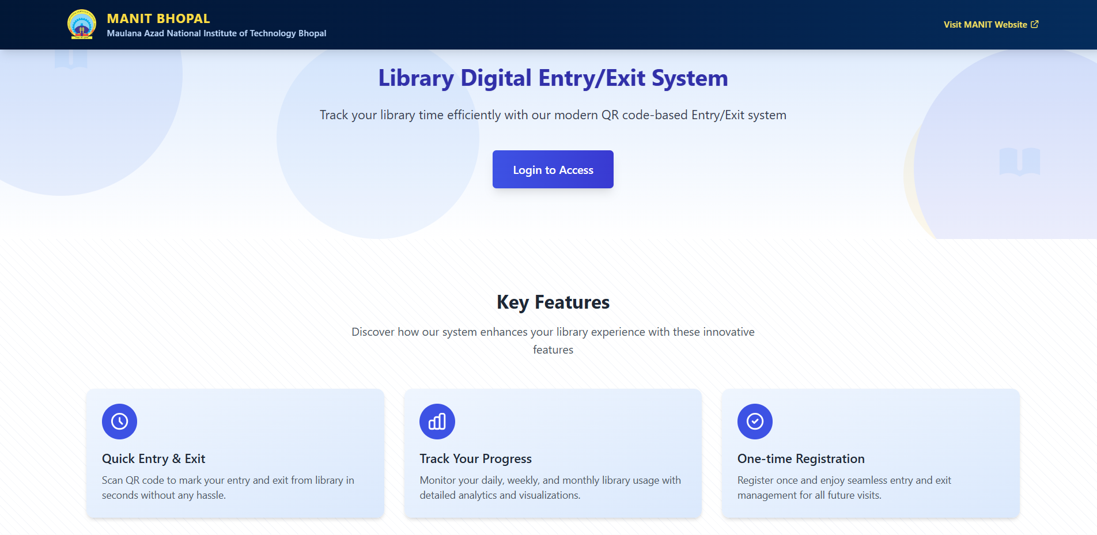Open the Visit MANIT Website link
Screen dimensions: 1097x535
click(x=985, y=25)
